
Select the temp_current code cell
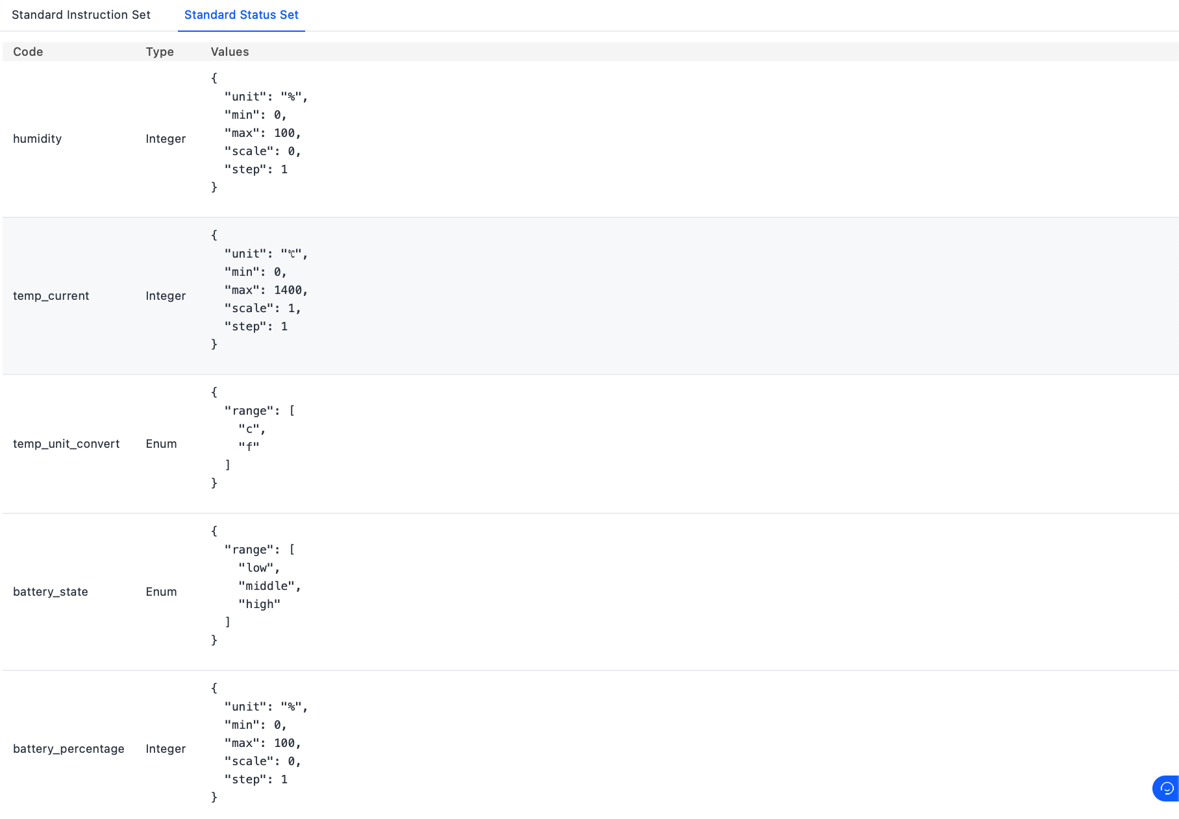pos(51,296)
